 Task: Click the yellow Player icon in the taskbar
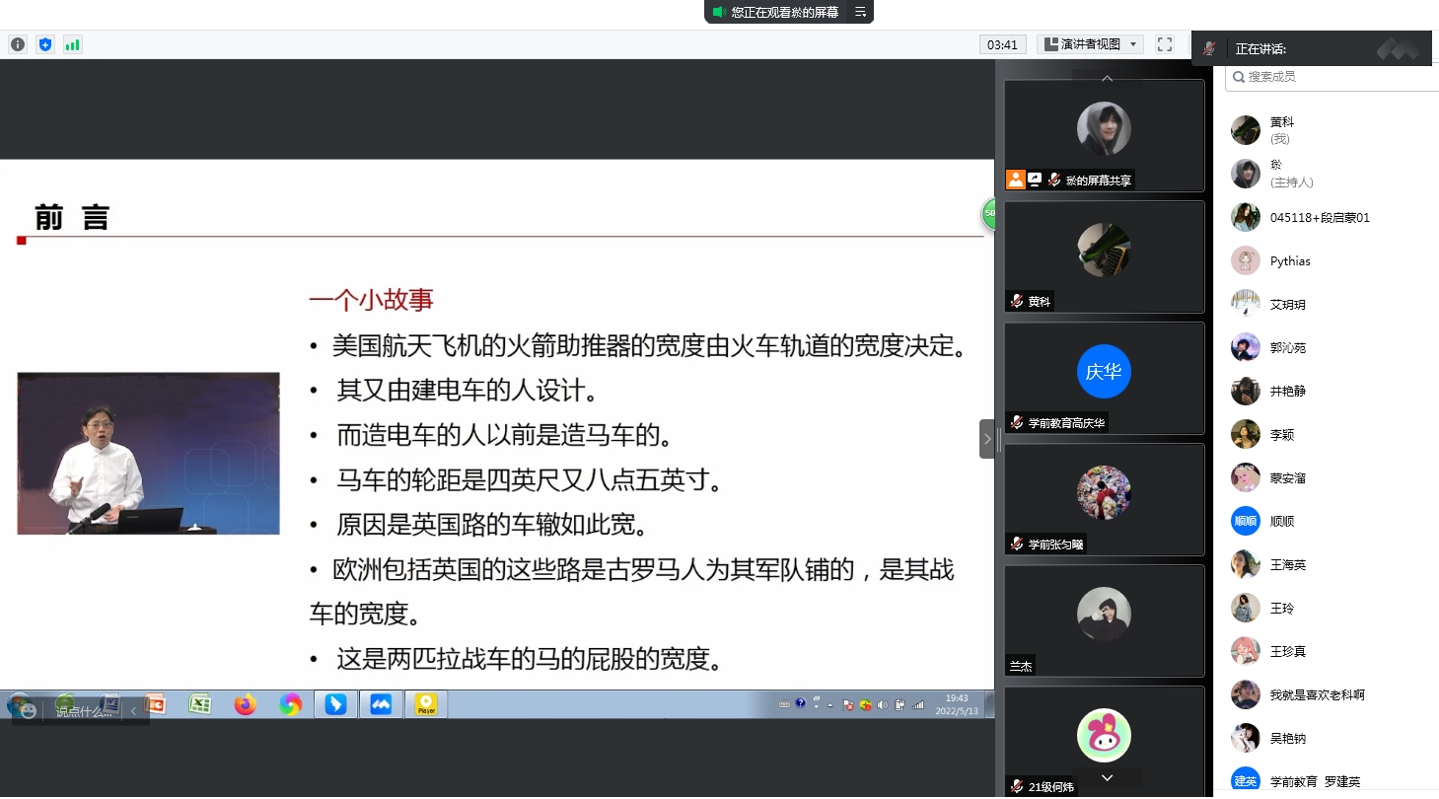coord(426,704)
